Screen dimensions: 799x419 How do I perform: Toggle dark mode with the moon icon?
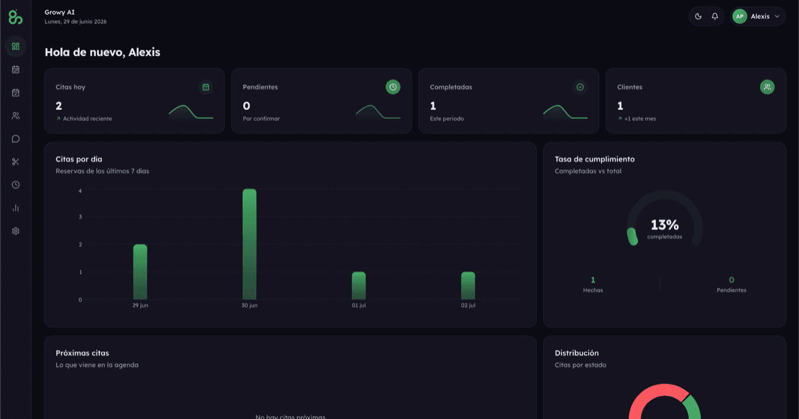tap(698, 16)
